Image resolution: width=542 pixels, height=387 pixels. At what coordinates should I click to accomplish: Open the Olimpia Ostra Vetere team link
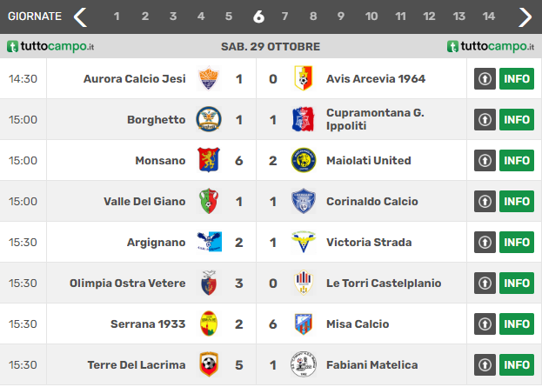128,283
